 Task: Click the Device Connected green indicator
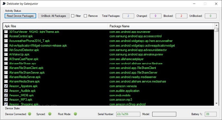[30, 114]
